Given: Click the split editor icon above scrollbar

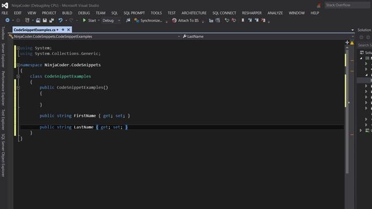Looking at the screenshot, I should point(347,42).
